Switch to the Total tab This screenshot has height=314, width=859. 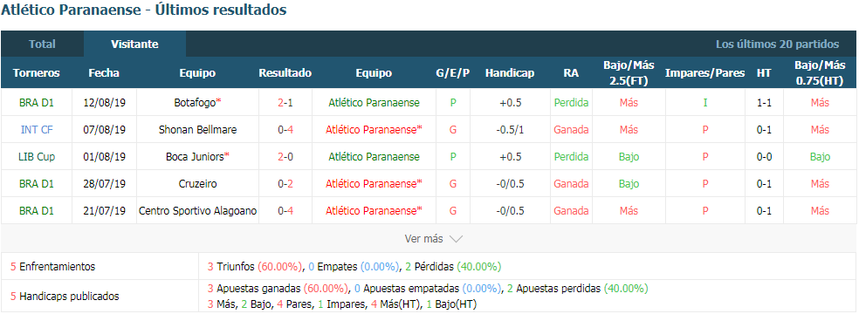pyautogui.click(x=42, y=44)
